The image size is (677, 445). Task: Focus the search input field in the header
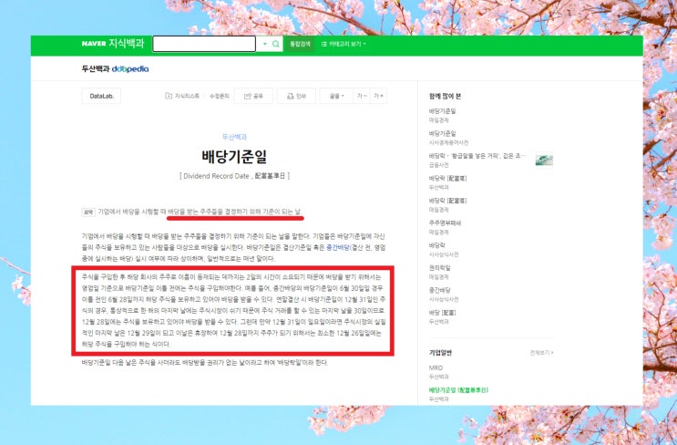pyautogui.click(x=204, y=44)
